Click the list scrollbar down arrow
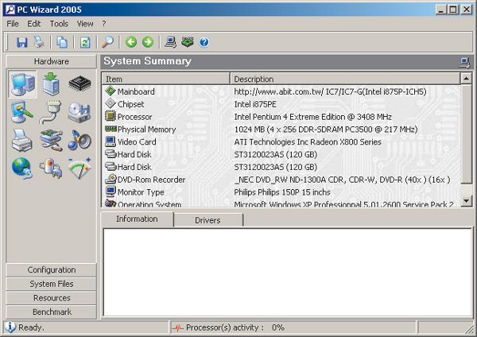Screen dimensions: 477x337 tap(466, 201)
